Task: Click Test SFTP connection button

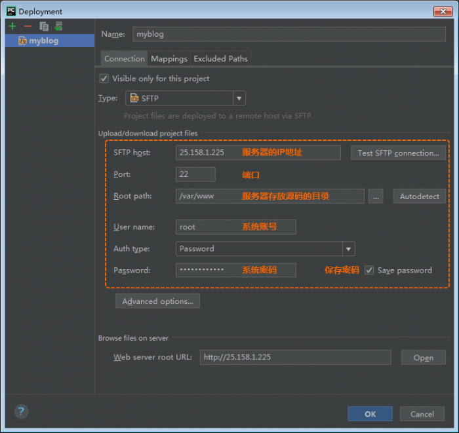Action: [x=398, y=153]
